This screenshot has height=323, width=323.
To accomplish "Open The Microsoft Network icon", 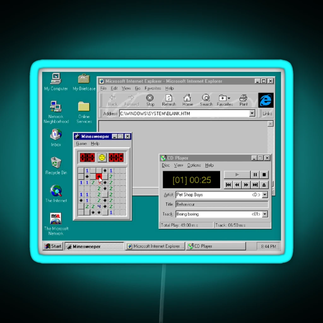I will pos(56,224).
